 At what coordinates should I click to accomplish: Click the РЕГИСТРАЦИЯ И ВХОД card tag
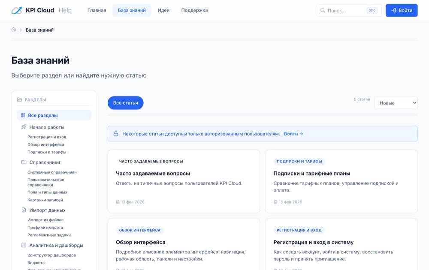299,230
